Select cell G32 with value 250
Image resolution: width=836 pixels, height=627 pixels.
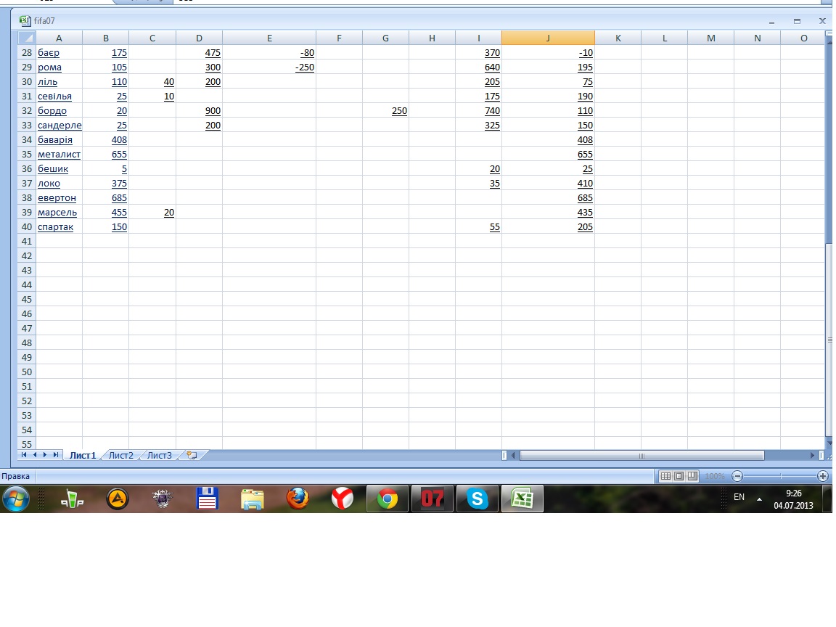(x=385, y=111)
